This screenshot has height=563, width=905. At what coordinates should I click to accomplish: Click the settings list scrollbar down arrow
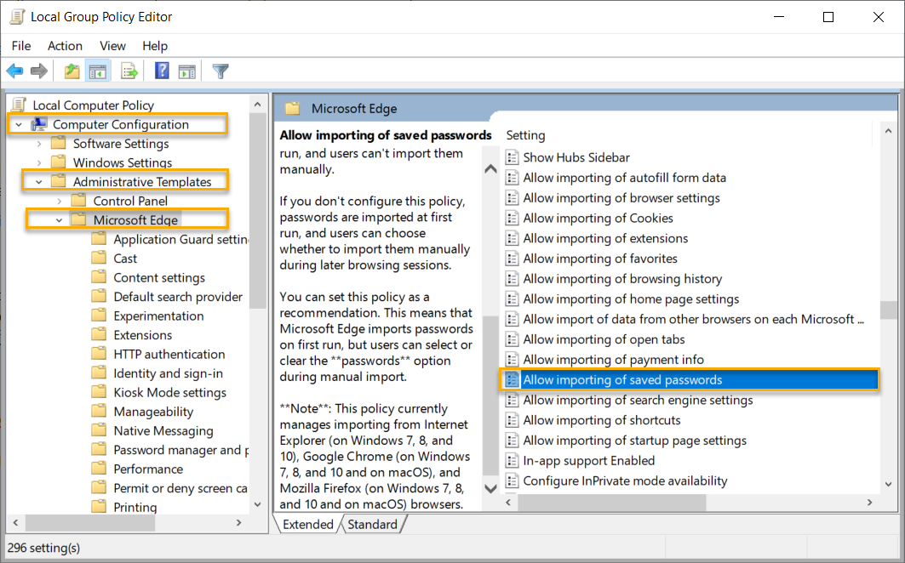(891, 485)
